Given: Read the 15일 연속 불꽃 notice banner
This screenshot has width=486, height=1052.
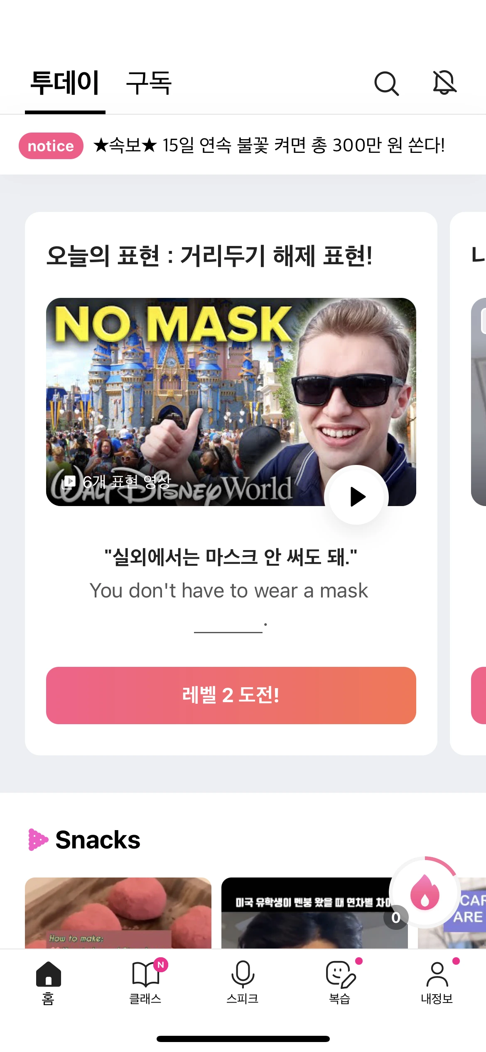Looking at the screenshot, I should tap(269, 145).
